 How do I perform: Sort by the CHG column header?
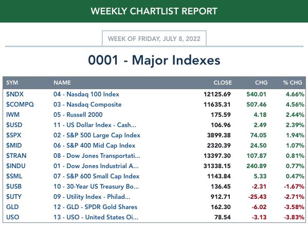click(x=261, y=83)
